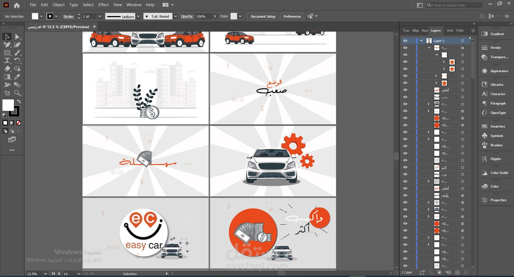Image resolution: width=514 pixels, height=277 pixels.
Task: Hide Layer 1 using its eye icon
Action: (x=405, y=41)
